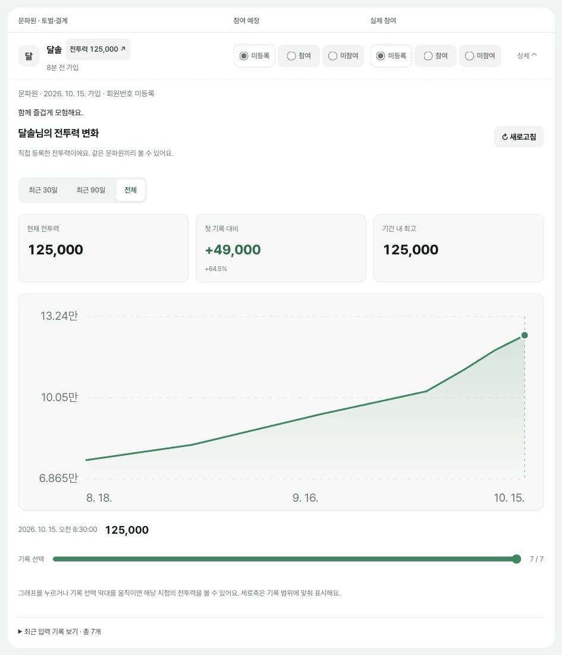Click the 9. 16. x-axis label
This screenshot has height=655, width=562.
[306, 498]
